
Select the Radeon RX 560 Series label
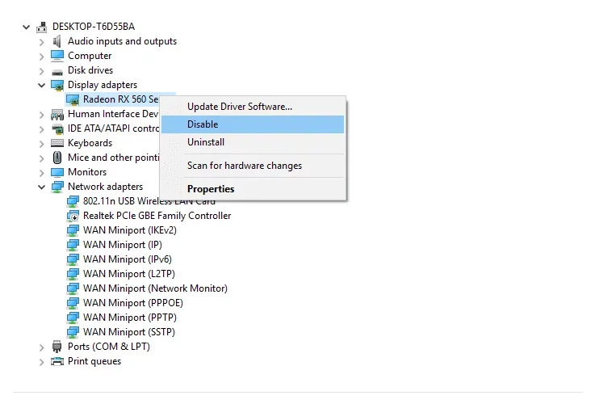coord(120,99)
